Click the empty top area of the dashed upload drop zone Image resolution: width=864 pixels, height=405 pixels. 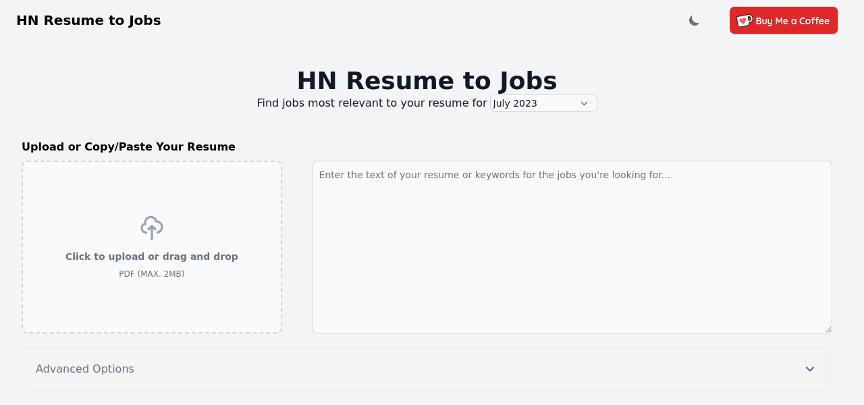(152, 186)
